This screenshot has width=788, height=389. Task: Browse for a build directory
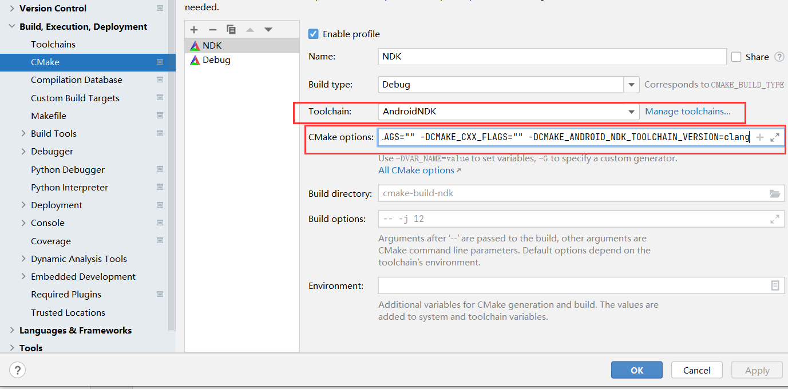(775, 193)
